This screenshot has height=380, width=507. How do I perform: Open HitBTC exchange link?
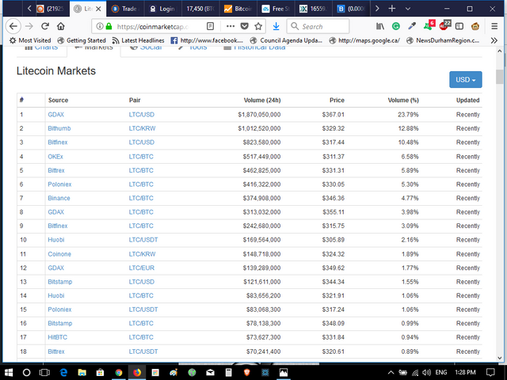58,337
